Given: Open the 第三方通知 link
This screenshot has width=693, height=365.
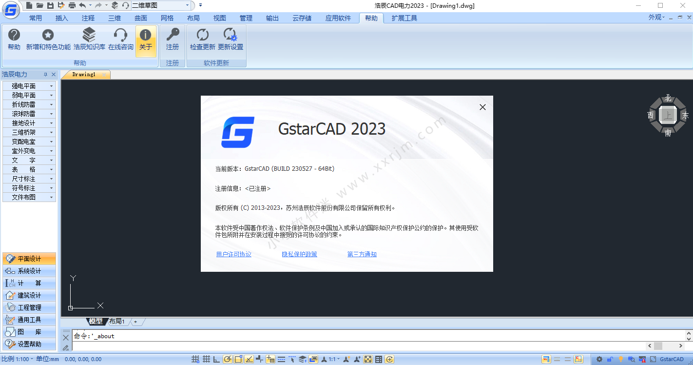Looking at the screenshot, I should tap(362, 254).
